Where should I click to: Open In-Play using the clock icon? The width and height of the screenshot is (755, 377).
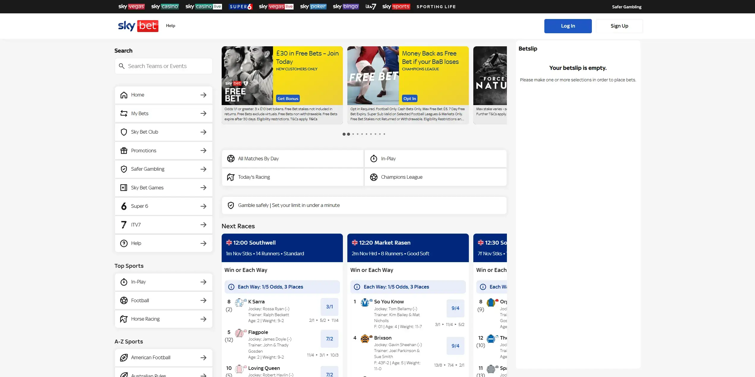(x=124, y=282)
